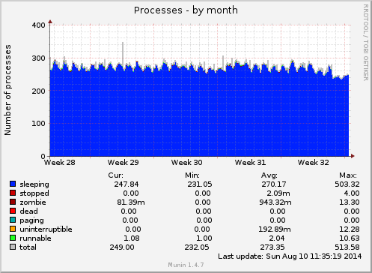Click the 'stopped' legend label
372x273 pixels.
(34, 193)
